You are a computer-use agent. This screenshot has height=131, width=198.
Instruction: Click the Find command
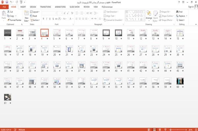[x=179, y=12]
